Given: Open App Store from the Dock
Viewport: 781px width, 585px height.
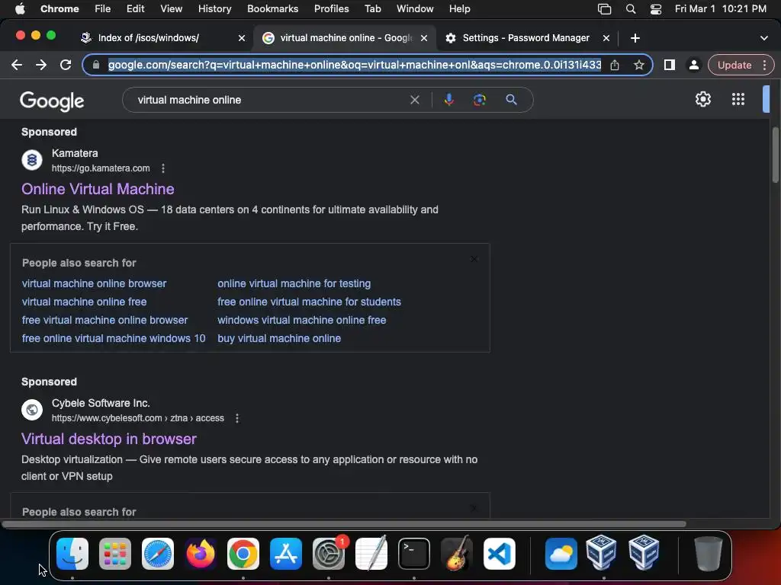Looking at the screenshot, I should point(286,554).
